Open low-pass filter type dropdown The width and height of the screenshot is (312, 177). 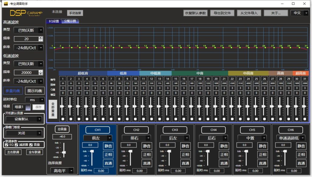point(28,64)
